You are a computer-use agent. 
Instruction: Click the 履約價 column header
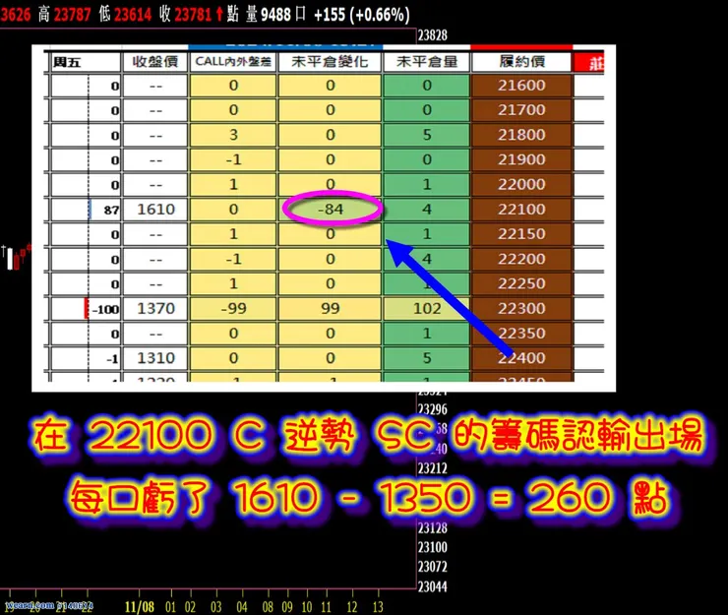(x=521, y=62)
